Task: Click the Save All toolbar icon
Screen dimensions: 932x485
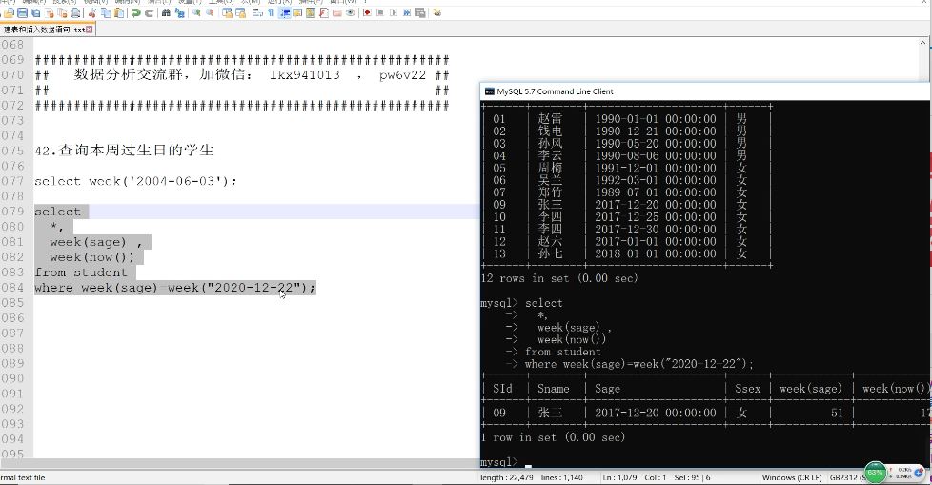Action: point(35,12)
